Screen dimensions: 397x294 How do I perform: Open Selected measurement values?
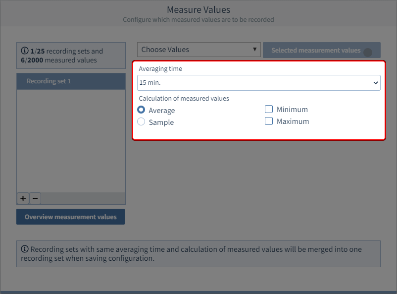pos(316,50)
